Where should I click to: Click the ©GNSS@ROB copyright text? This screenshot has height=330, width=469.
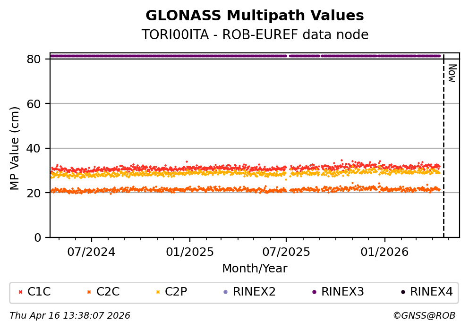tap(424, 316)
